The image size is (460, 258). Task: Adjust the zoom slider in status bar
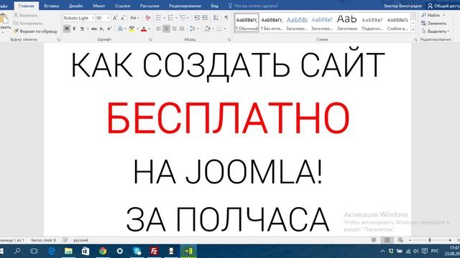click(430, 240)
